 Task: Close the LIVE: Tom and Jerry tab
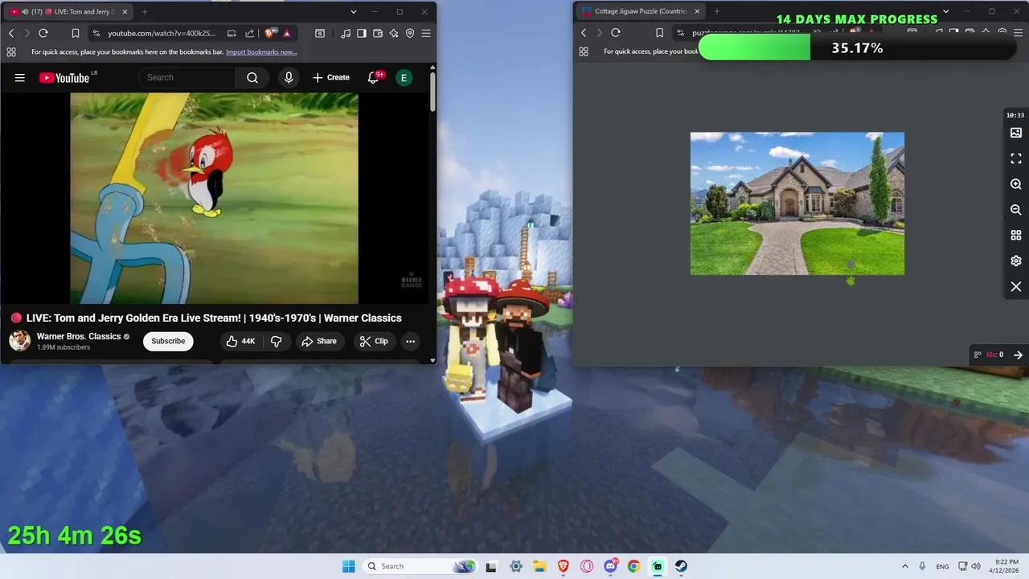pos(125,11)
